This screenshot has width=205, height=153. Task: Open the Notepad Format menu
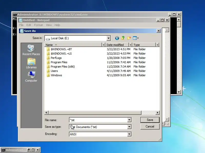click(x=38, y=25)
